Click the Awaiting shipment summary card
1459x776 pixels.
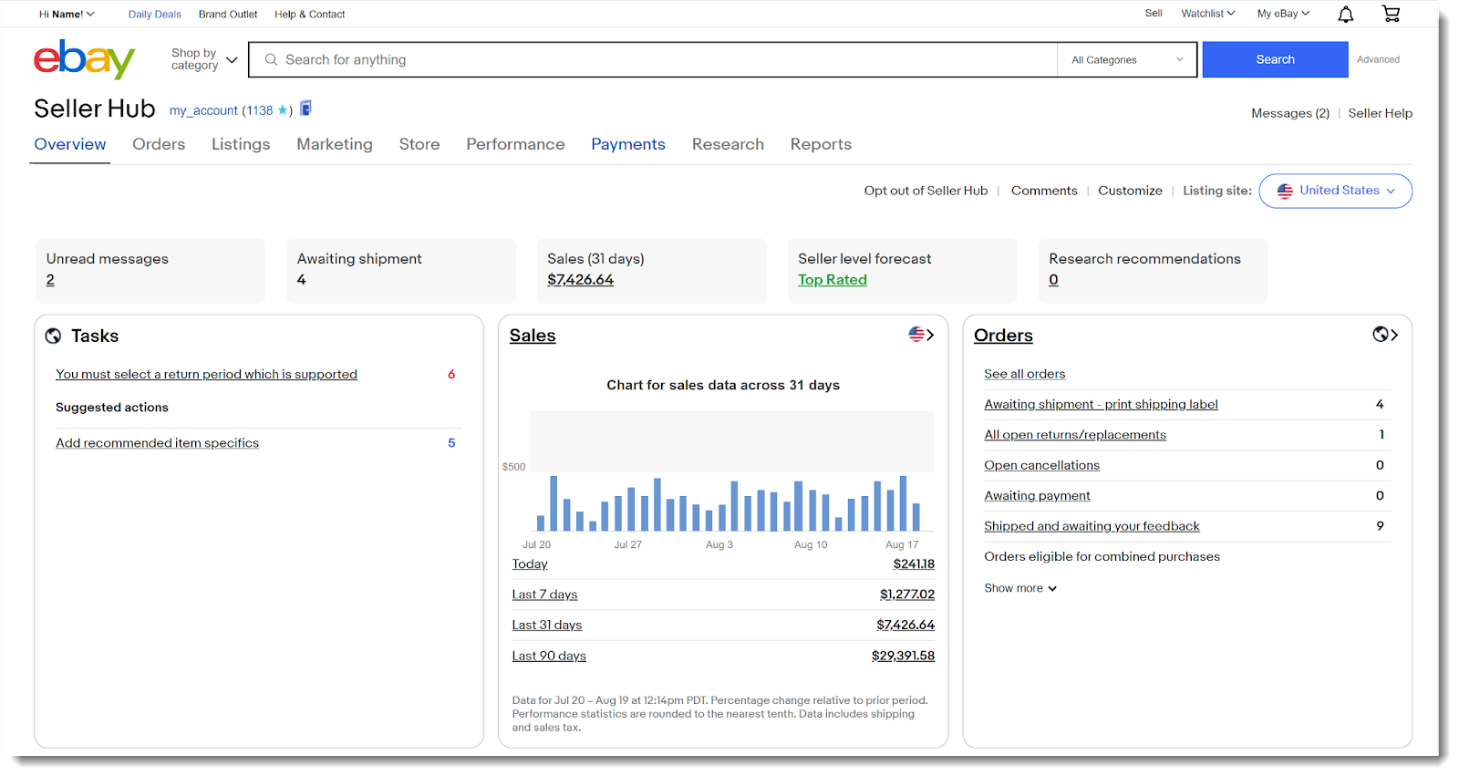click(401, 271)
